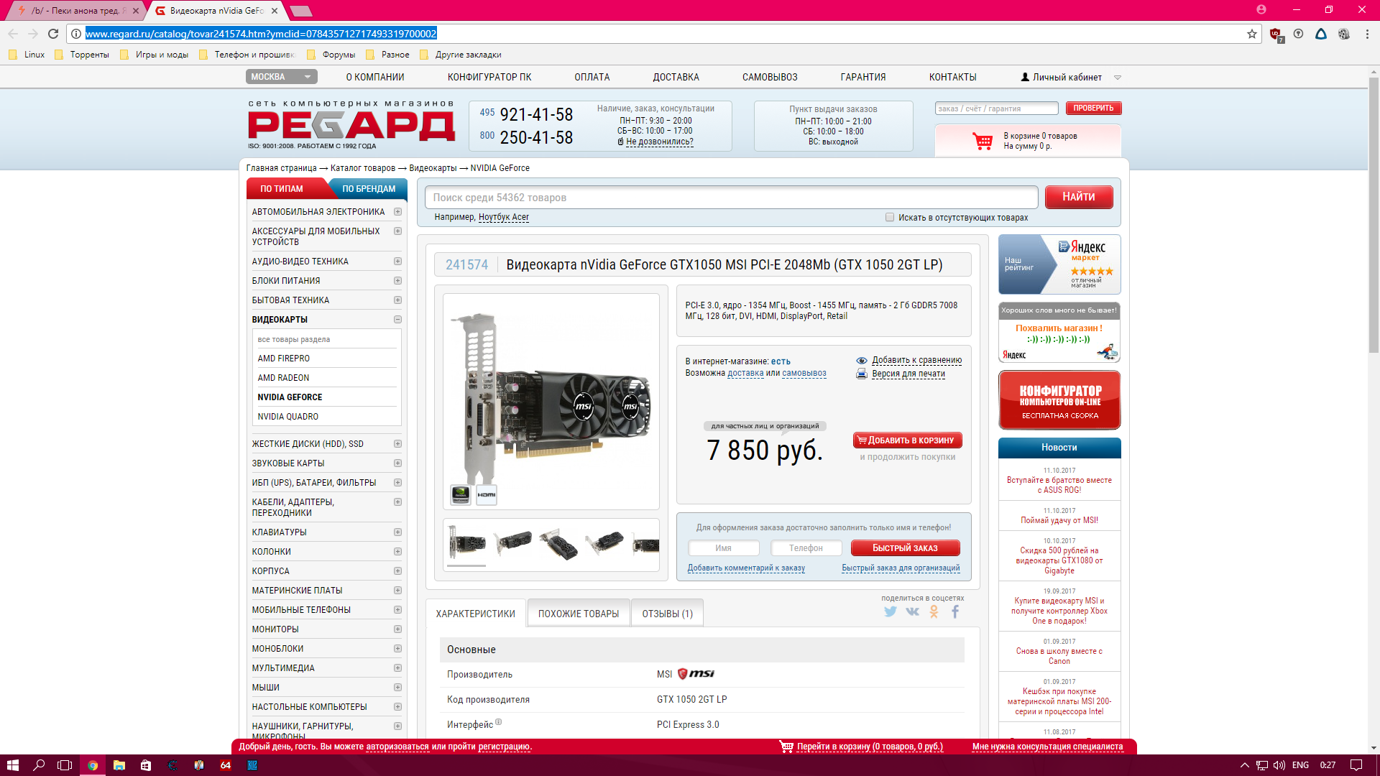Switch catalog to По брендам tab
The image size is (1380, 776).
[x=369, y=189]
